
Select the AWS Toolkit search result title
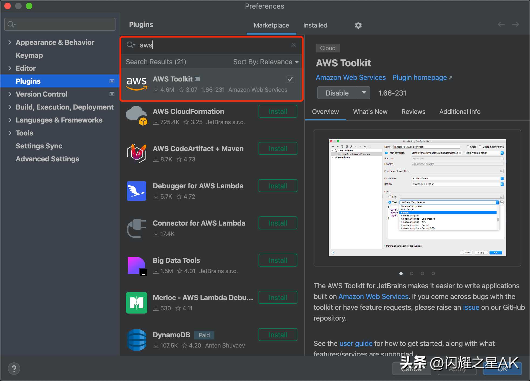(173, 79)
